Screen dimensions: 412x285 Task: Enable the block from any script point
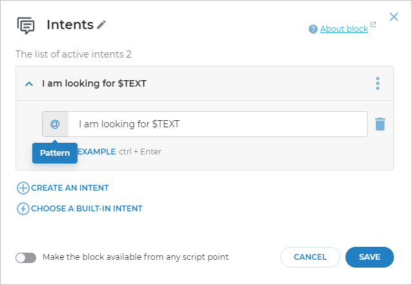point(26,257)
